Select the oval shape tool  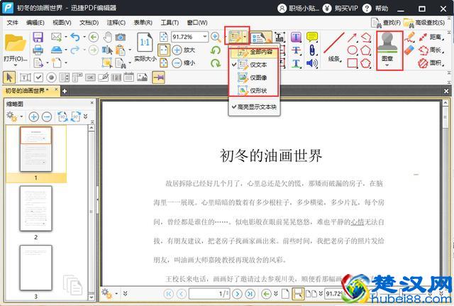point(352,50)
